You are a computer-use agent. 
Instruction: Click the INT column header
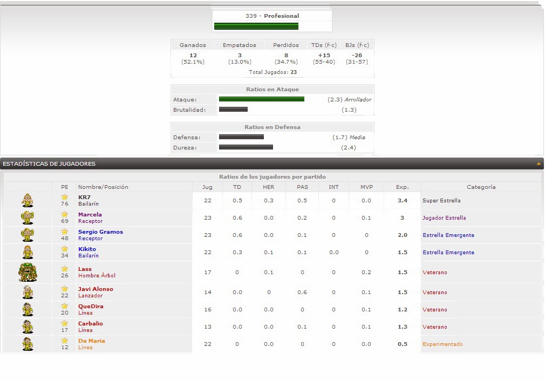pyautogui.click(x=333, y=187)
